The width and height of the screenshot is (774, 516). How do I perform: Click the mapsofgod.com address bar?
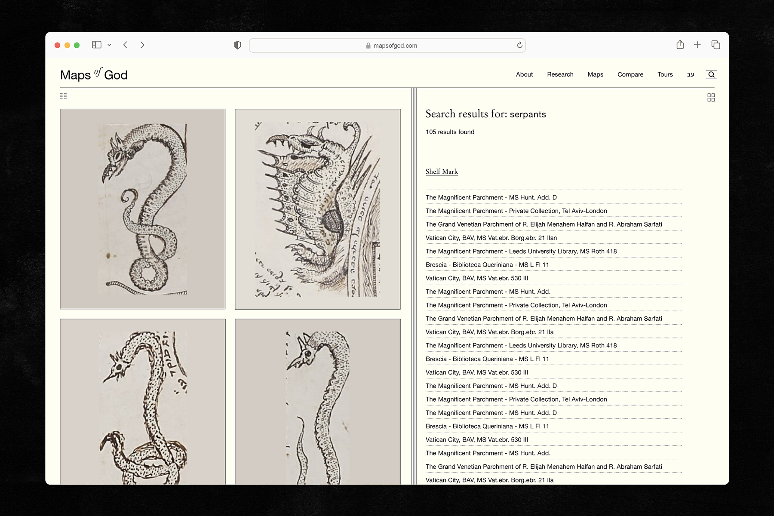tap(387, 46)
